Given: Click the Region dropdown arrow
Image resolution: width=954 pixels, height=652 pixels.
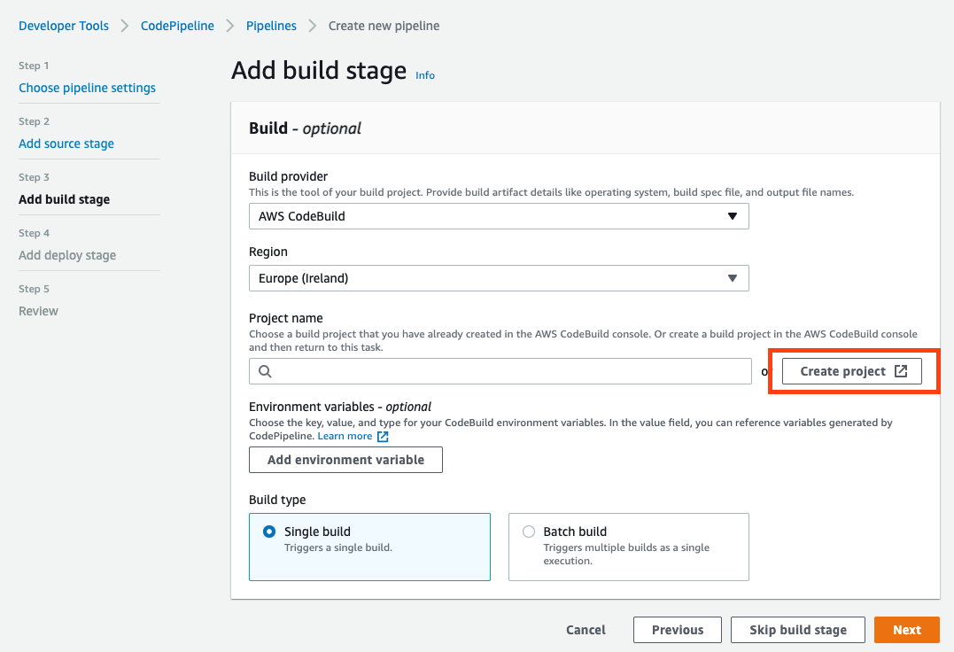Looking at the screenshot, I should coord(733,278).
